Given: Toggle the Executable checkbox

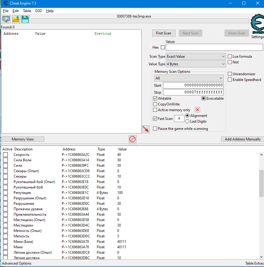Looking at the screenshot, I should click(x=203, y=98).
